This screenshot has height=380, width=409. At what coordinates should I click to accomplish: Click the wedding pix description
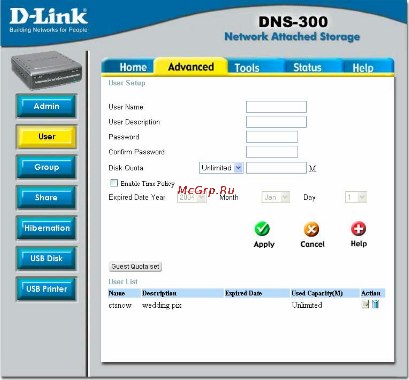(x=162, y=305)
